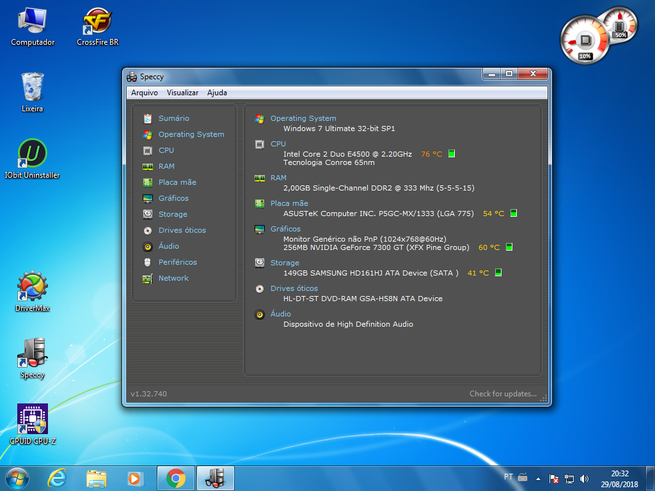Select the CrossFire BR desktop shortcut
This screenshot has height=491, width=655.
pyautogui.click(x=98, y=27)
